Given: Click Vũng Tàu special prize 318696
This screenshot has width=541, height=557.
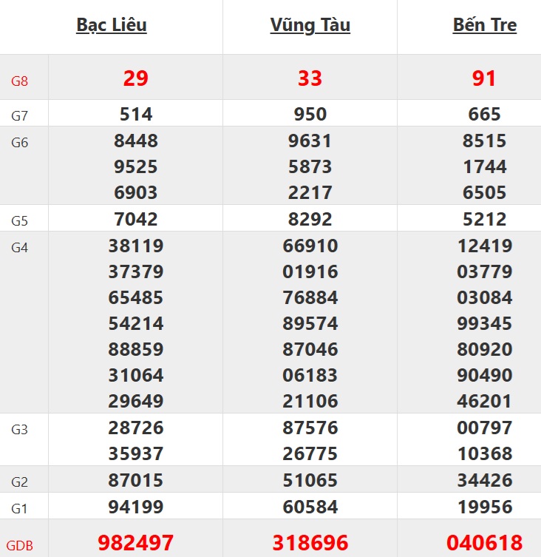Looking at the screenshot, I should coord(310,544).
